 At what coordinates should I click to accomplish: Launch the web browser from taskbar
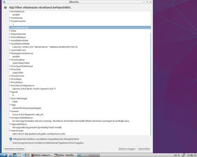(15, 155)
